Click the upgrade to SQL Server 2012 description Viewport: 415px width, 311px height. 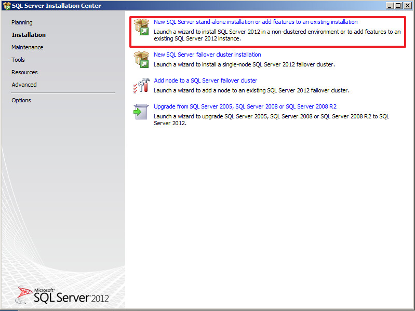[271, 120]
